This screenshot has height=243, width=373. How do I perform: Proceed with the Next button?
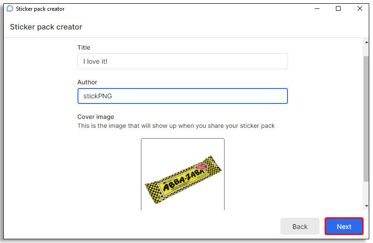point(344,226)
